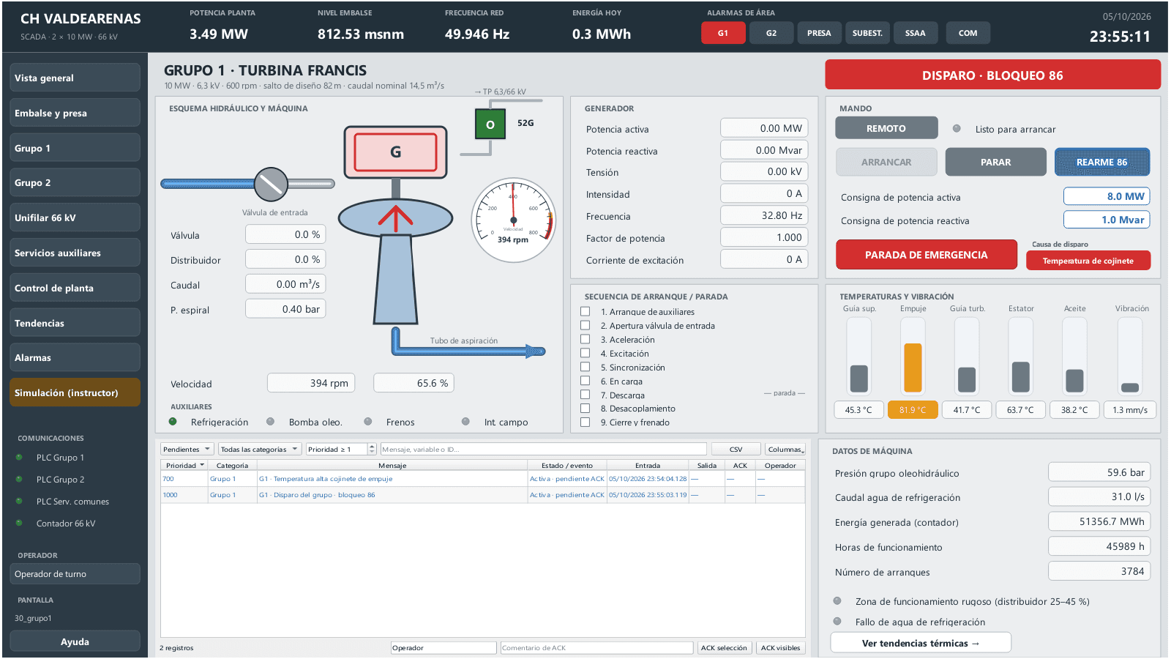Open the Embalse y presa page
The image size is (1171, 659).
point(75,113)
